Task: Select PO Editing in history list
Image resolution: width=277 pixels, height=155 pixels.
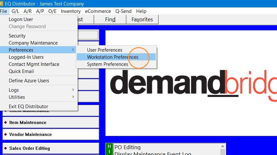Action: tap(128, 147)
